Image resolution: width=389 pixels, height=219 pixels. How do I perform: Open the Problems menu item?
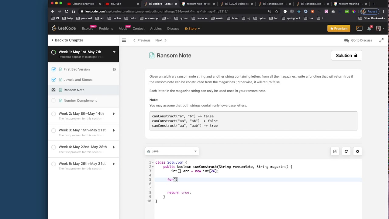(x=106, y=29)
